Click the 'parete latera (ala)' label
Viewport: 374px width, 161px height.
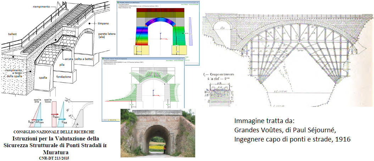(107, 36)
